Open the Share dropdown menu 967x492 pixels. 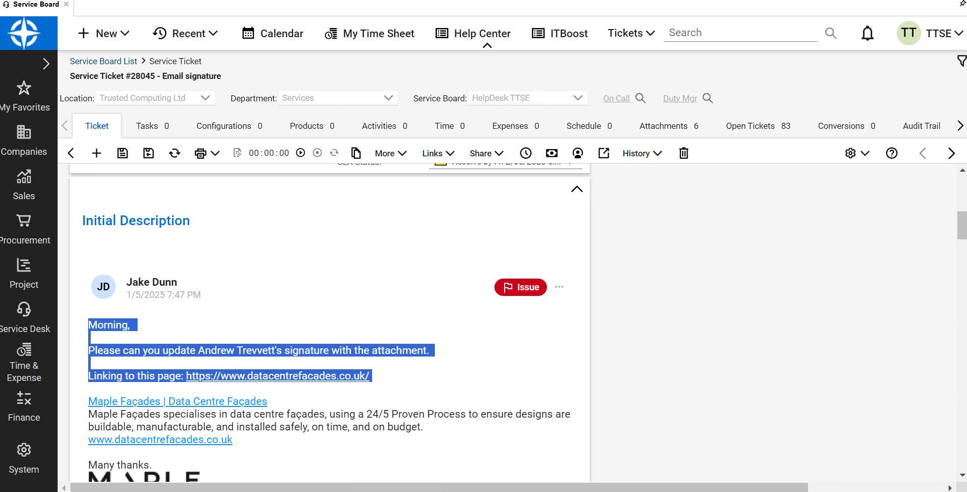[486, 153]
